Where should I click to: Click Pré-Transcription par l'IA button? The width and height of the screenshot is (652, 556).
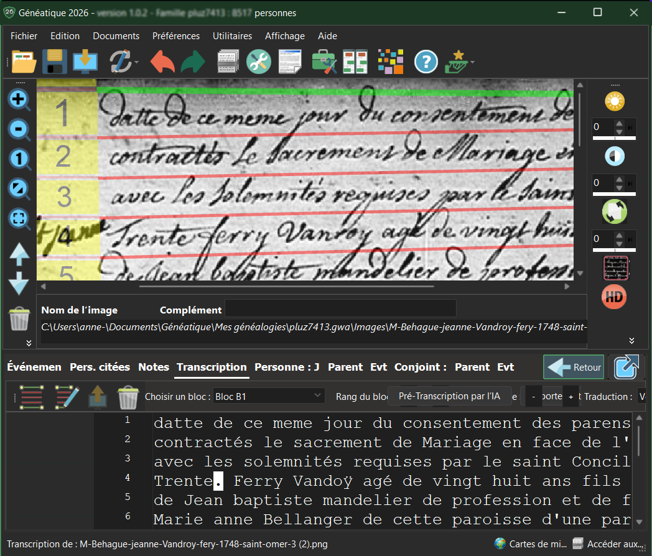pos(449,396)
